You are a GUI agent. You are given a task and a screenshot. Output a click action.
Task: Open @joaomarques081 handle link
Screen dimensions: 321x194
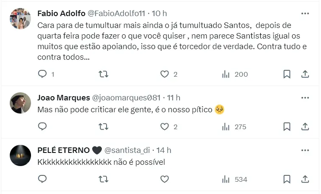[135, 98]
